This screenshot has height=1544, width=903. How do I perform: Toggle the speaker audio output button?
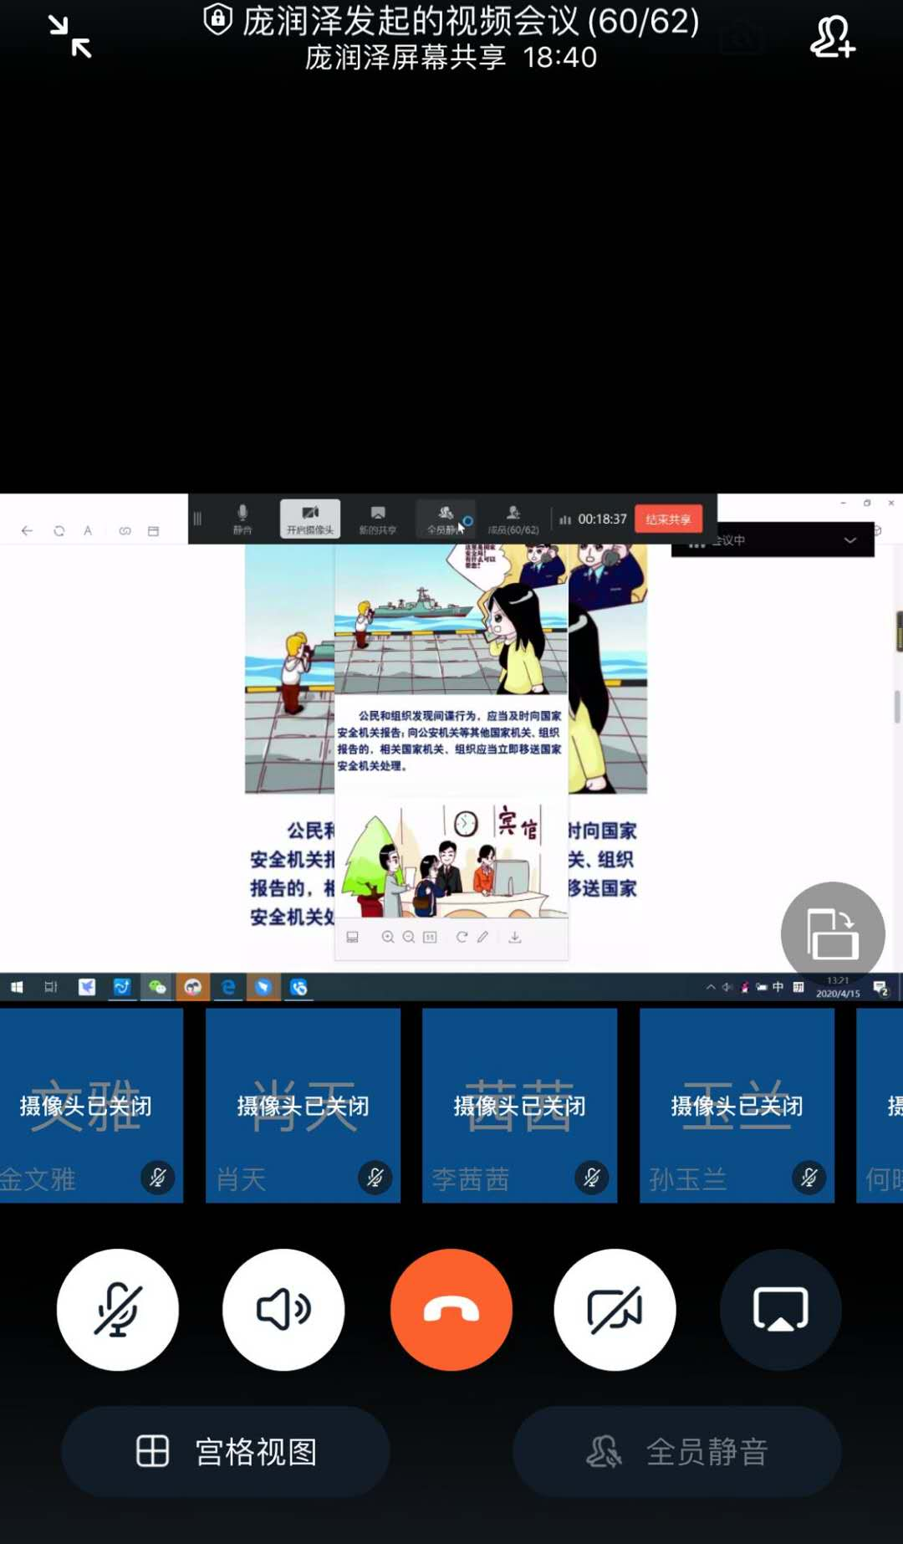tap(283, 1309)
